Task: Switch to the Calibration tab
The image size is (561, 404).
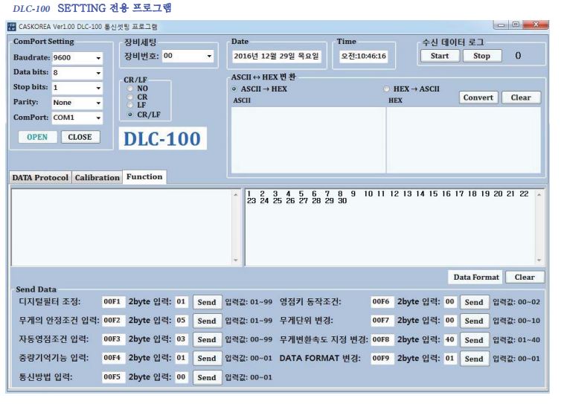Action: pos(97,178)
